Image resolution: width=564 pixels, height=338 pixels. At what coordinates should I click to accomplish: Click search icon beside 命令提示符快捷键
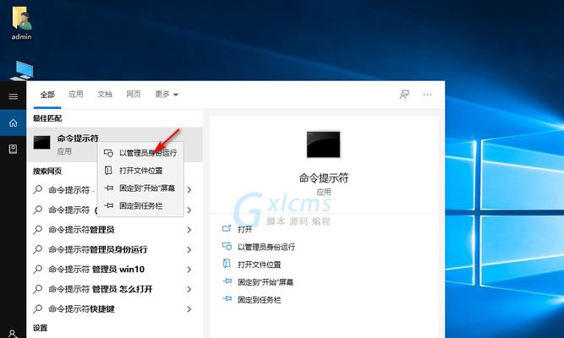(x=38, y=308)
